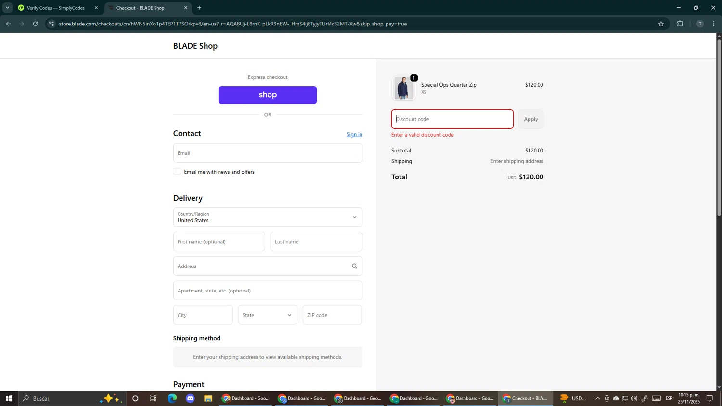Close the Verify Codes tab
This screenshot has width=722, height=406.
coord(96,8)
